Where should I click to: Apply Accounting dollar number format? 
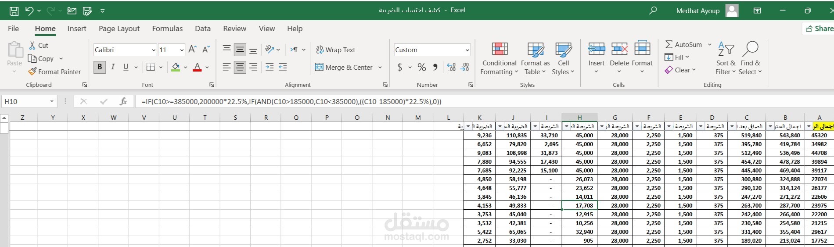tap(400, 67)
